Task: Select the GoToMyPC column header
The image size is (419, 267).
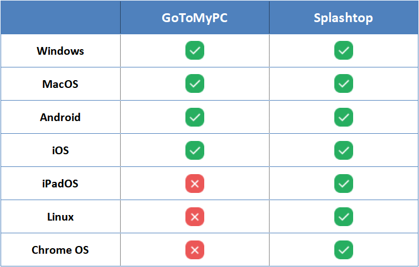Action: pyautogui.click(x=195, y=18)
